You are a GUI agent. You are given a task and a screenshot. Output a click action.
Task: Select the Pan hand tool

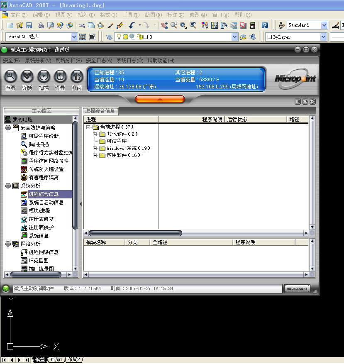pyautogui.click(x=164, y=25)
